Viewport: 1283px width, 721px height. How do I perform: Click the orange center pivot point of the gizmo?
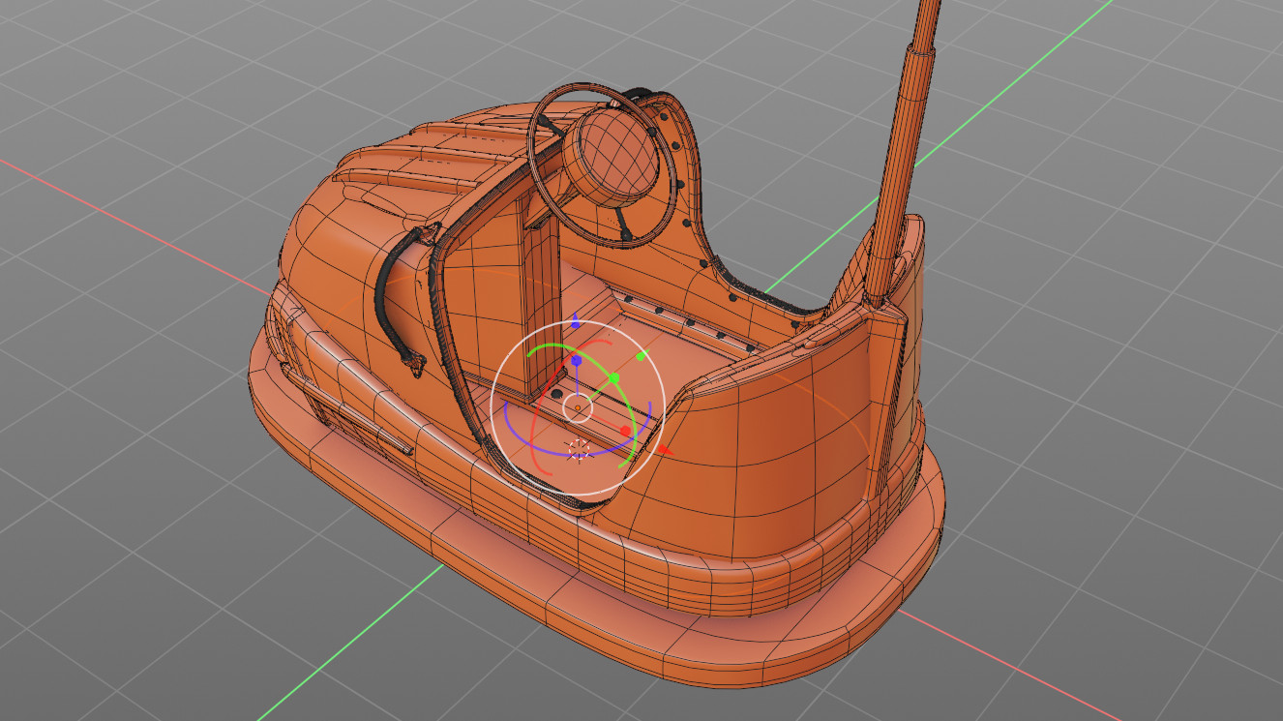click(578, 406)
